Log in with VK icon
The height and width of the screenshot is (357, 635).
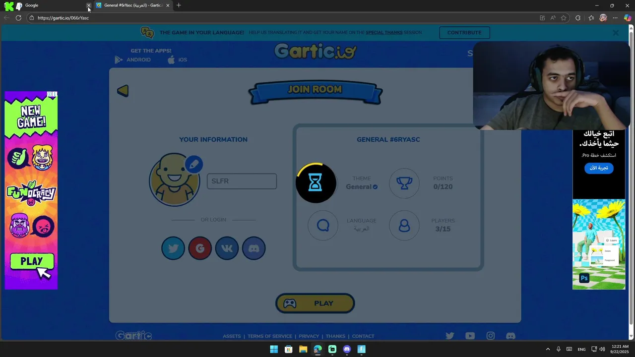coord(227,248)
